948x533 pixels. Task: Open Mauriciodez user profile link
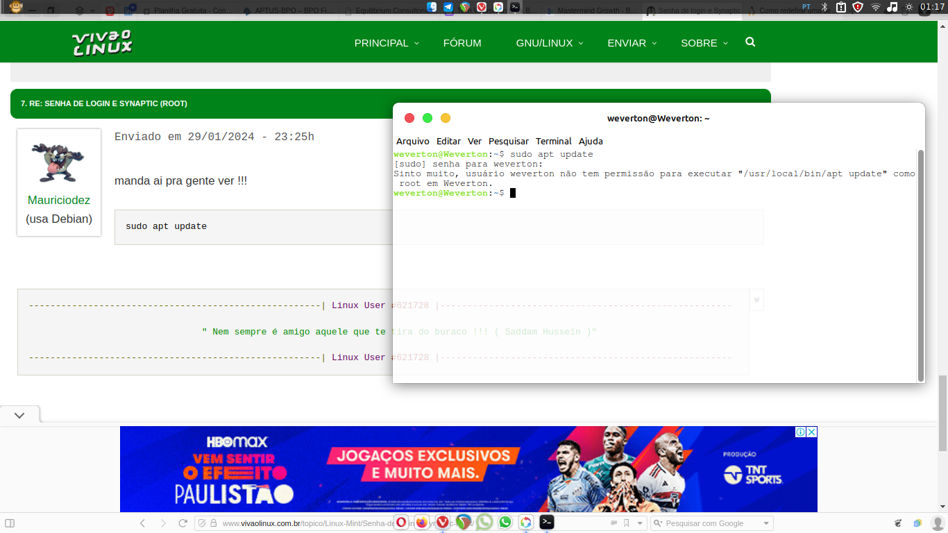click(59, 200)
